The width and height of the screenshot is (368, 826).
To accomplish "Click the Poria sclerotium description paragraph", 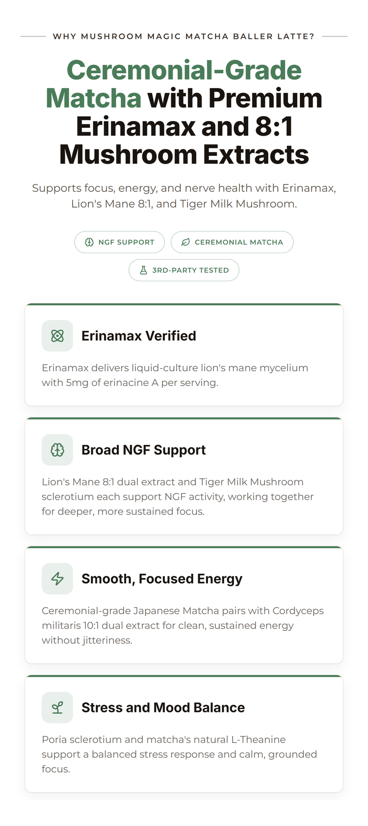I will click(180, 754).
